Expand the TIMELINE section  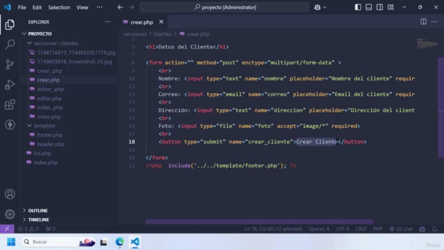(39, 219)
